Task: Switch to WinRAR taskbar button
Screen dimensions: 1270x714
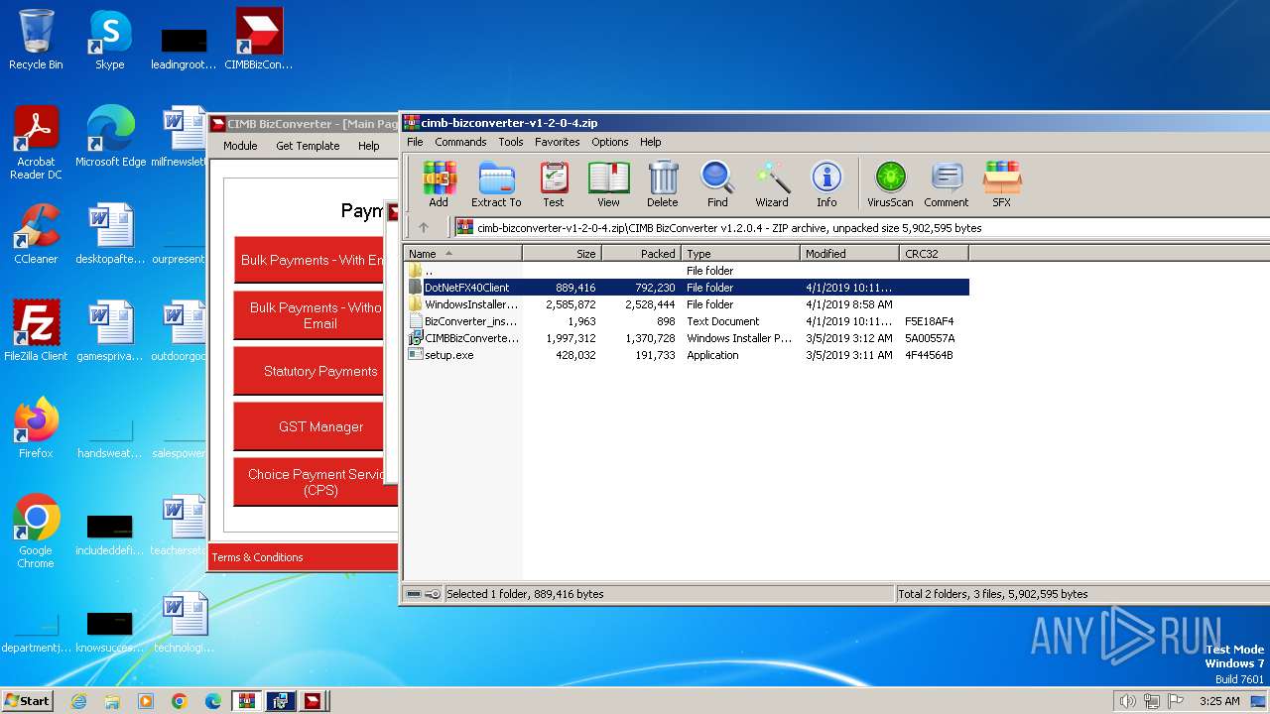Action: [246, 701]
